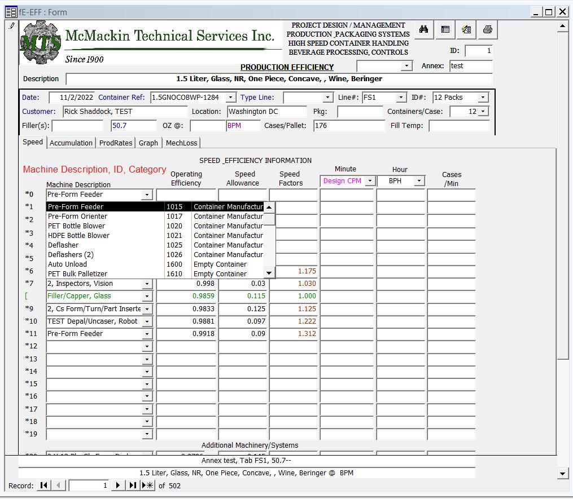This screenshot has height=499, width=573.
Task: Open the ID# 12 Packs dropdown
Action: [x=483, y=98]
